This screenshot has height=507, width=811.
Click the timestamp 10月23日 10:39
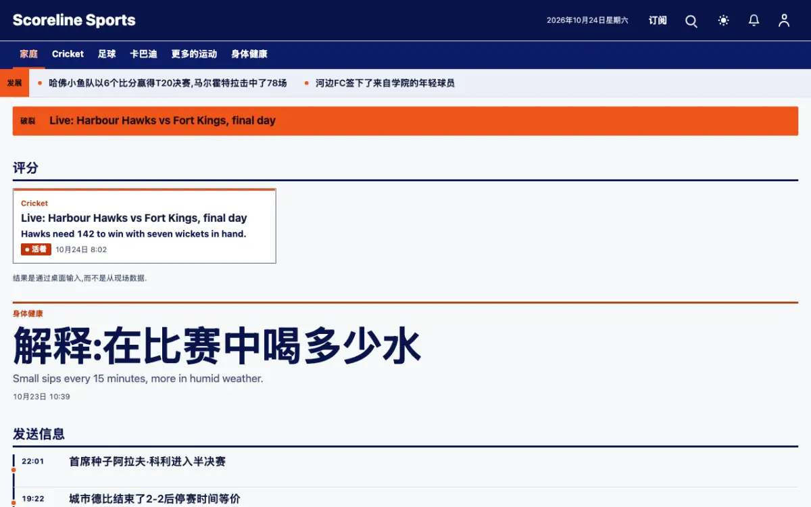coord(41,397)
